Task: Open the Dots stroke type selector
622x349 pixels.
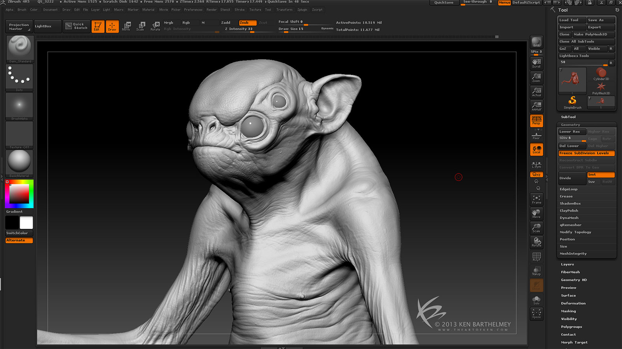Action: pyautogui.click(x=19, y=78)
